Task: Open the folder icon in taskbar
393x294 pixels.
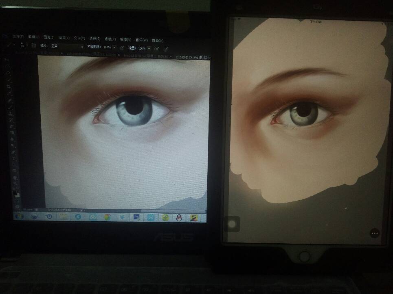Action: [63, 216]
